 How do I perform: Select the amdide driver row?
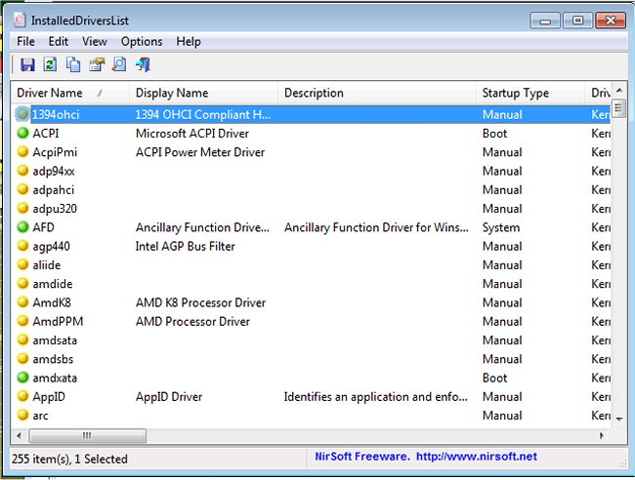coord(311,284)
